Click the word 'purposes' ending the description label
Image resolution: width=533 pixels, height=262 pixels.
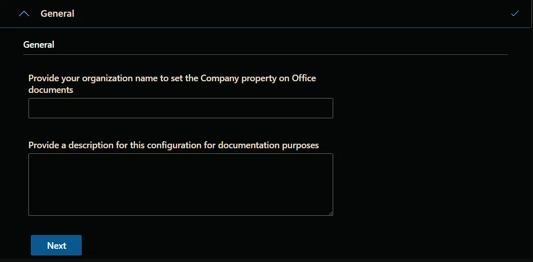click(301, 146)
